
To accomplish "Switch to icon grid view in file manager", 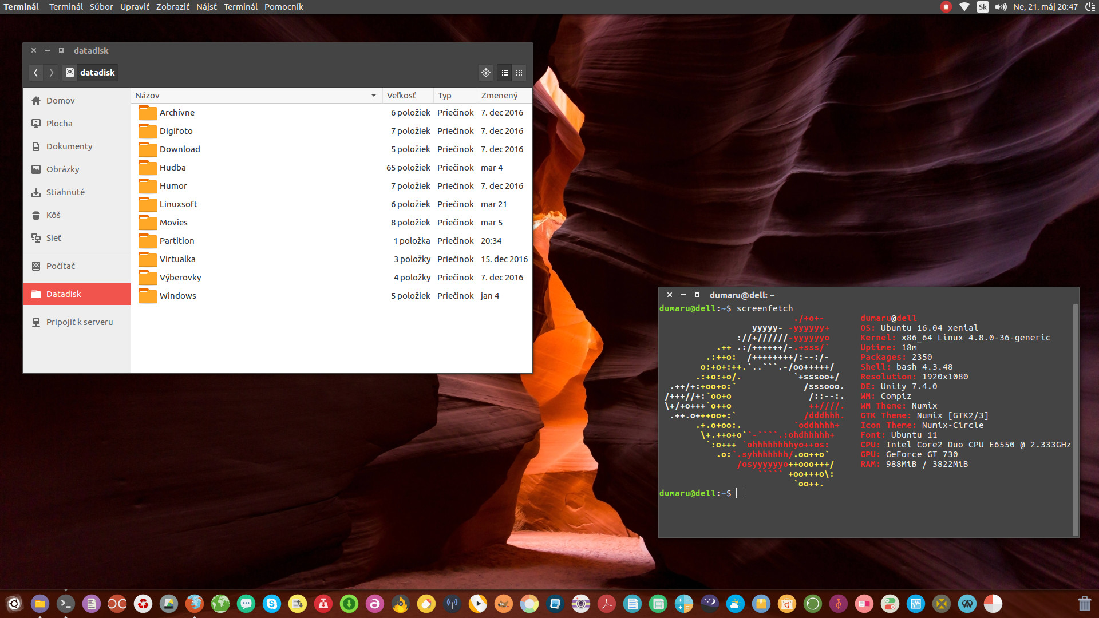I will coord(519,73).
